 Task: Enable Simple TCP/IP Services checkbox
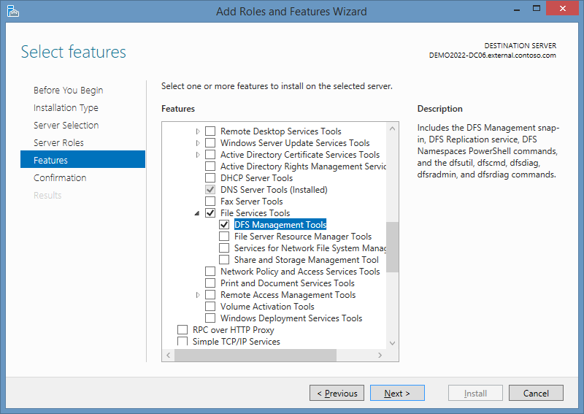click(x=182, y=341)
